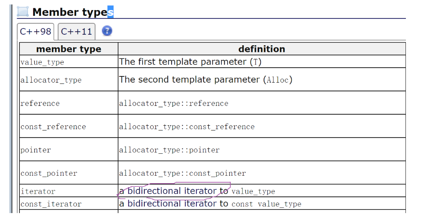This screenshot has width=431, height=221.
Task: Click the const_iterator member cell
Action: tap(51, 204)
